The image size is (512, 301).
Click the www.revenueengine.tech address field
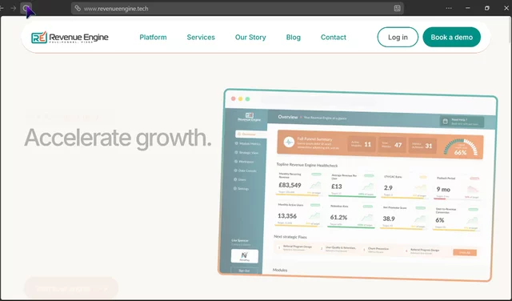pyautogui.click(x=238, y=9)
